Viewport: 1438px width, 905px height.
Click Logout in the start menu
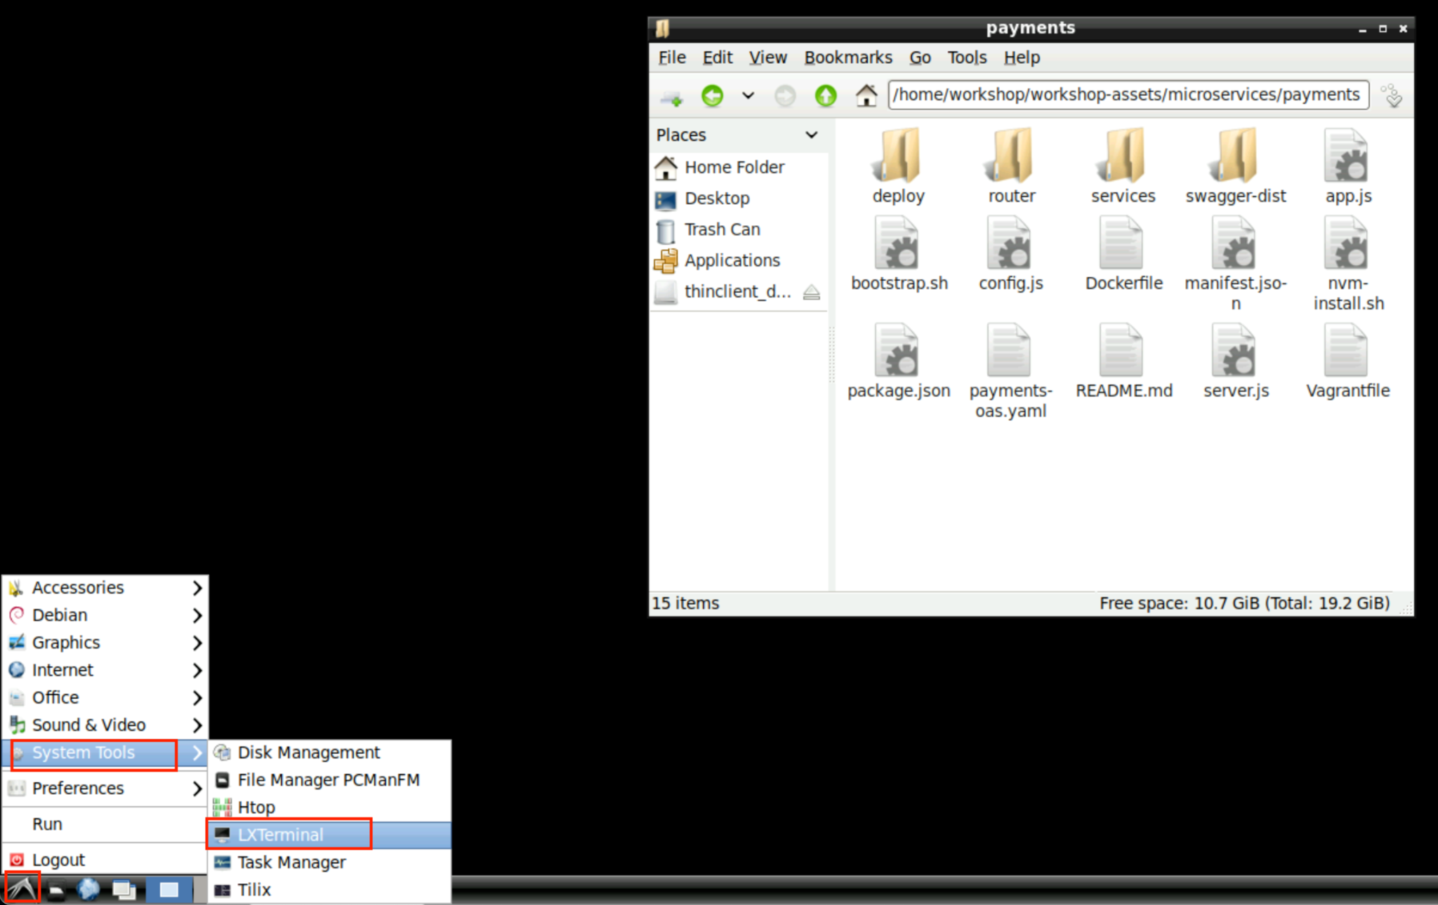click(58, 859)
